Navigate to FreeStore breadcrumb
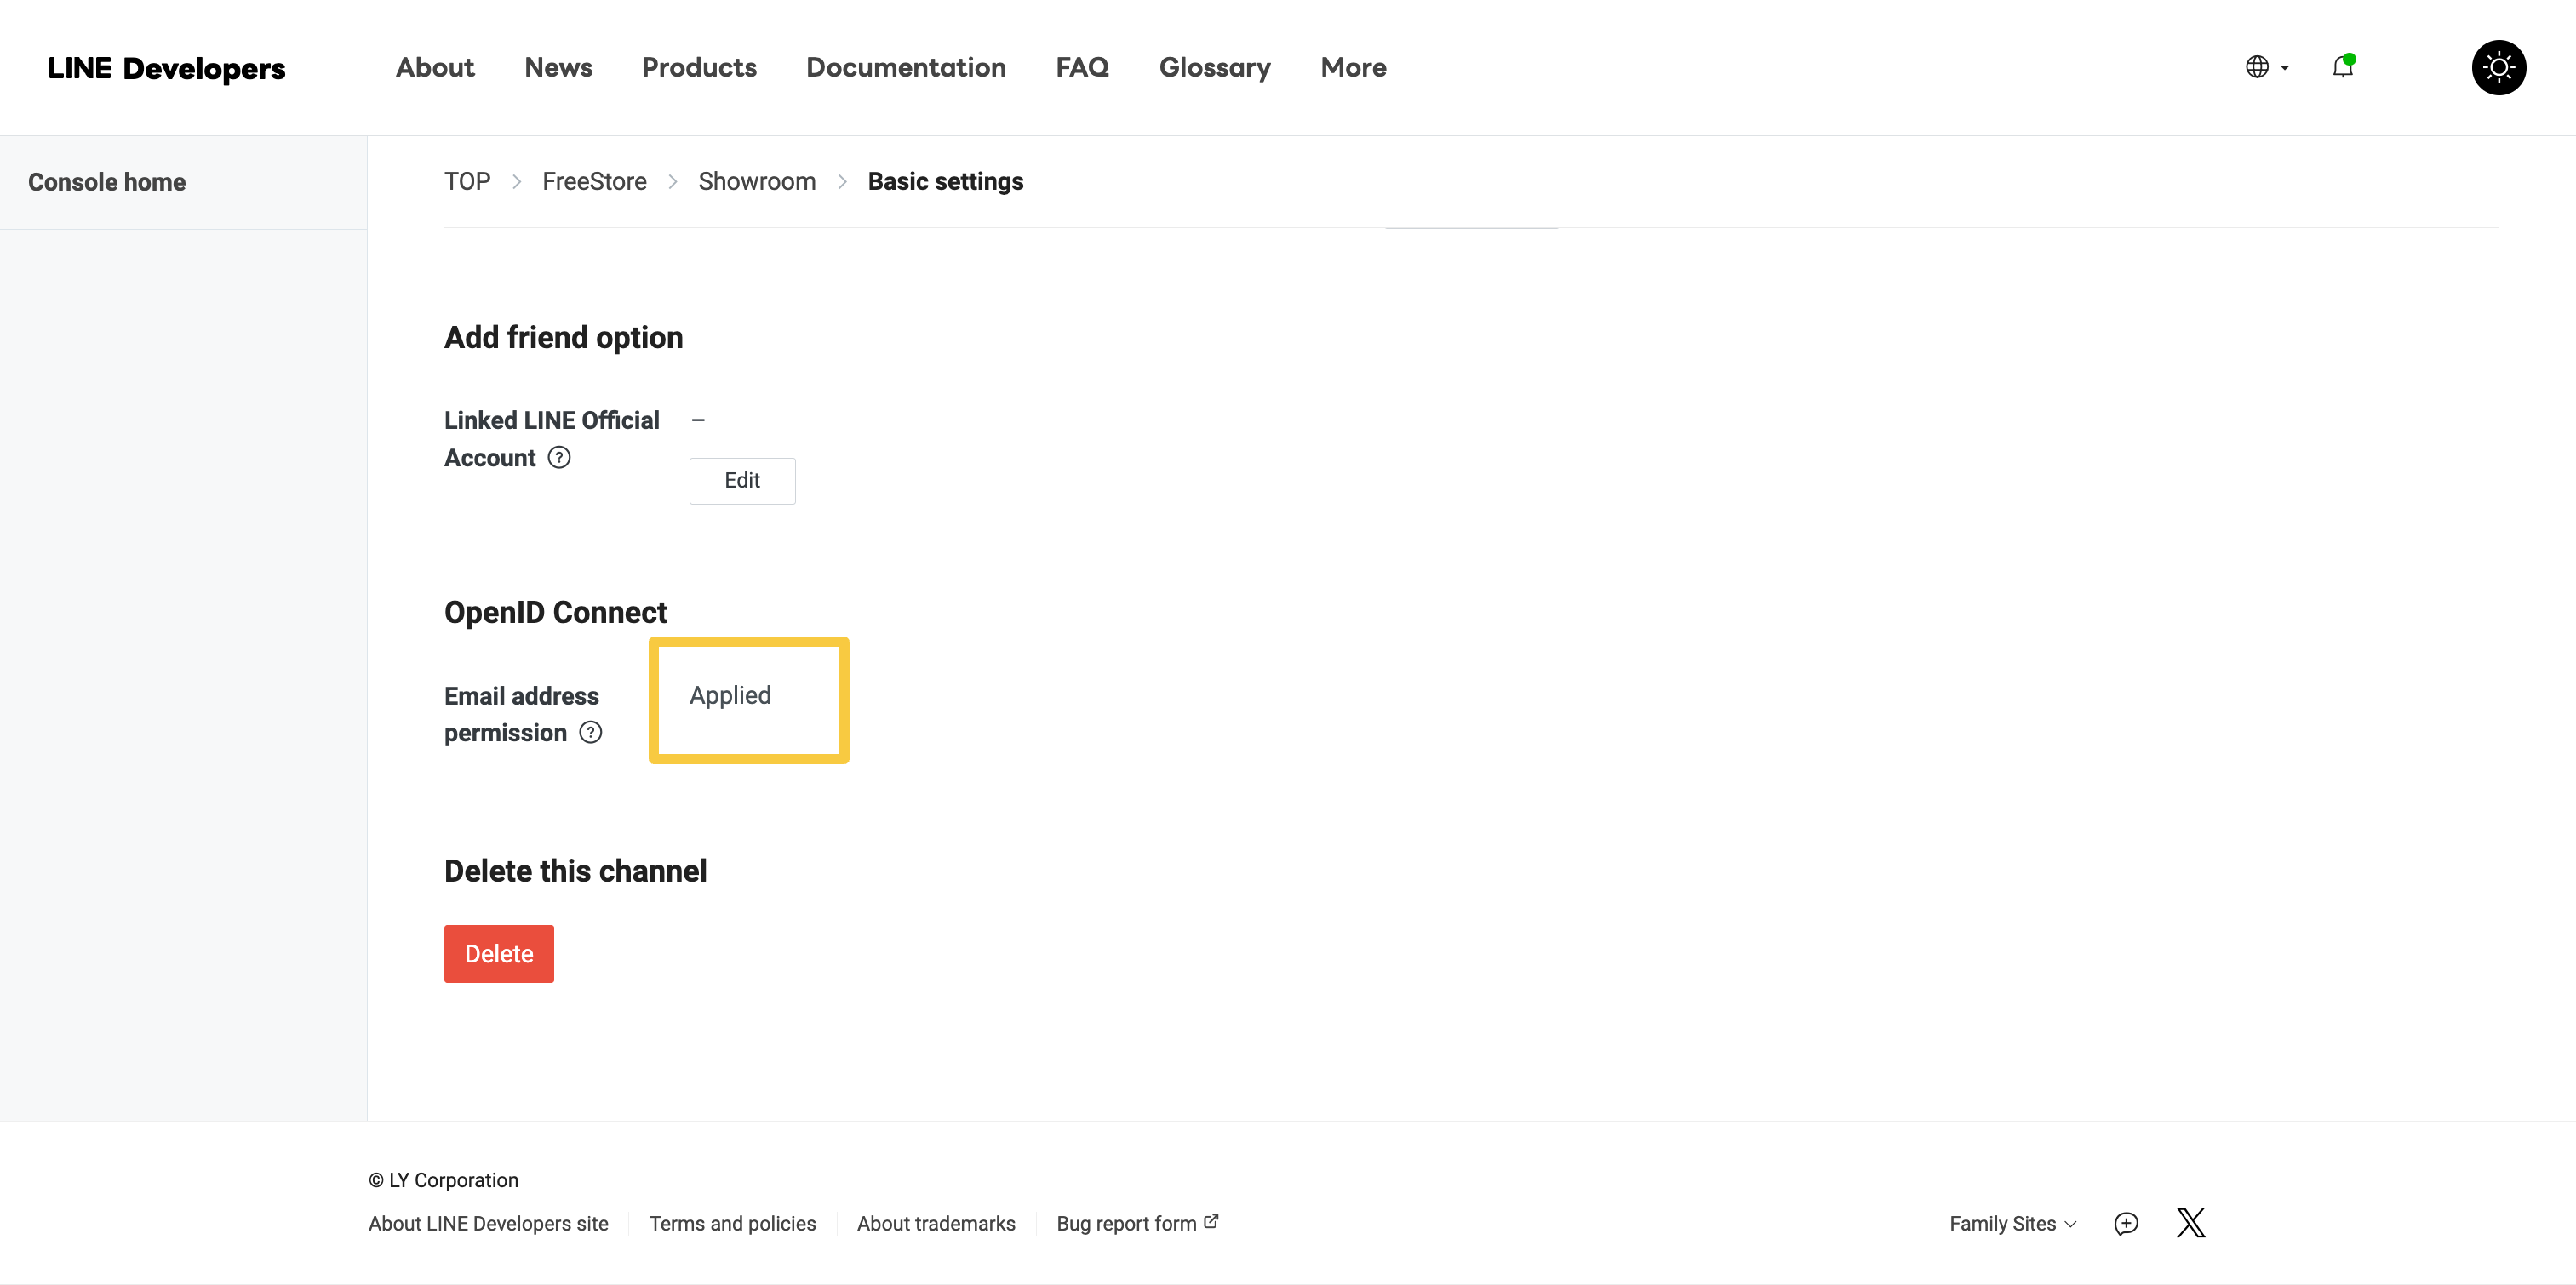Image resolution: width=2576 pixels, height=1285 pixels. 594,181
